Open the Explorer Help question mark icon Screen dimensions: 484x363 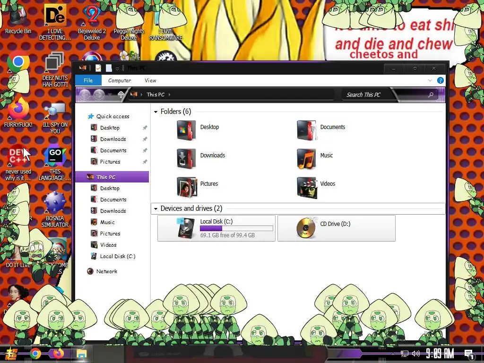point(440,80)
